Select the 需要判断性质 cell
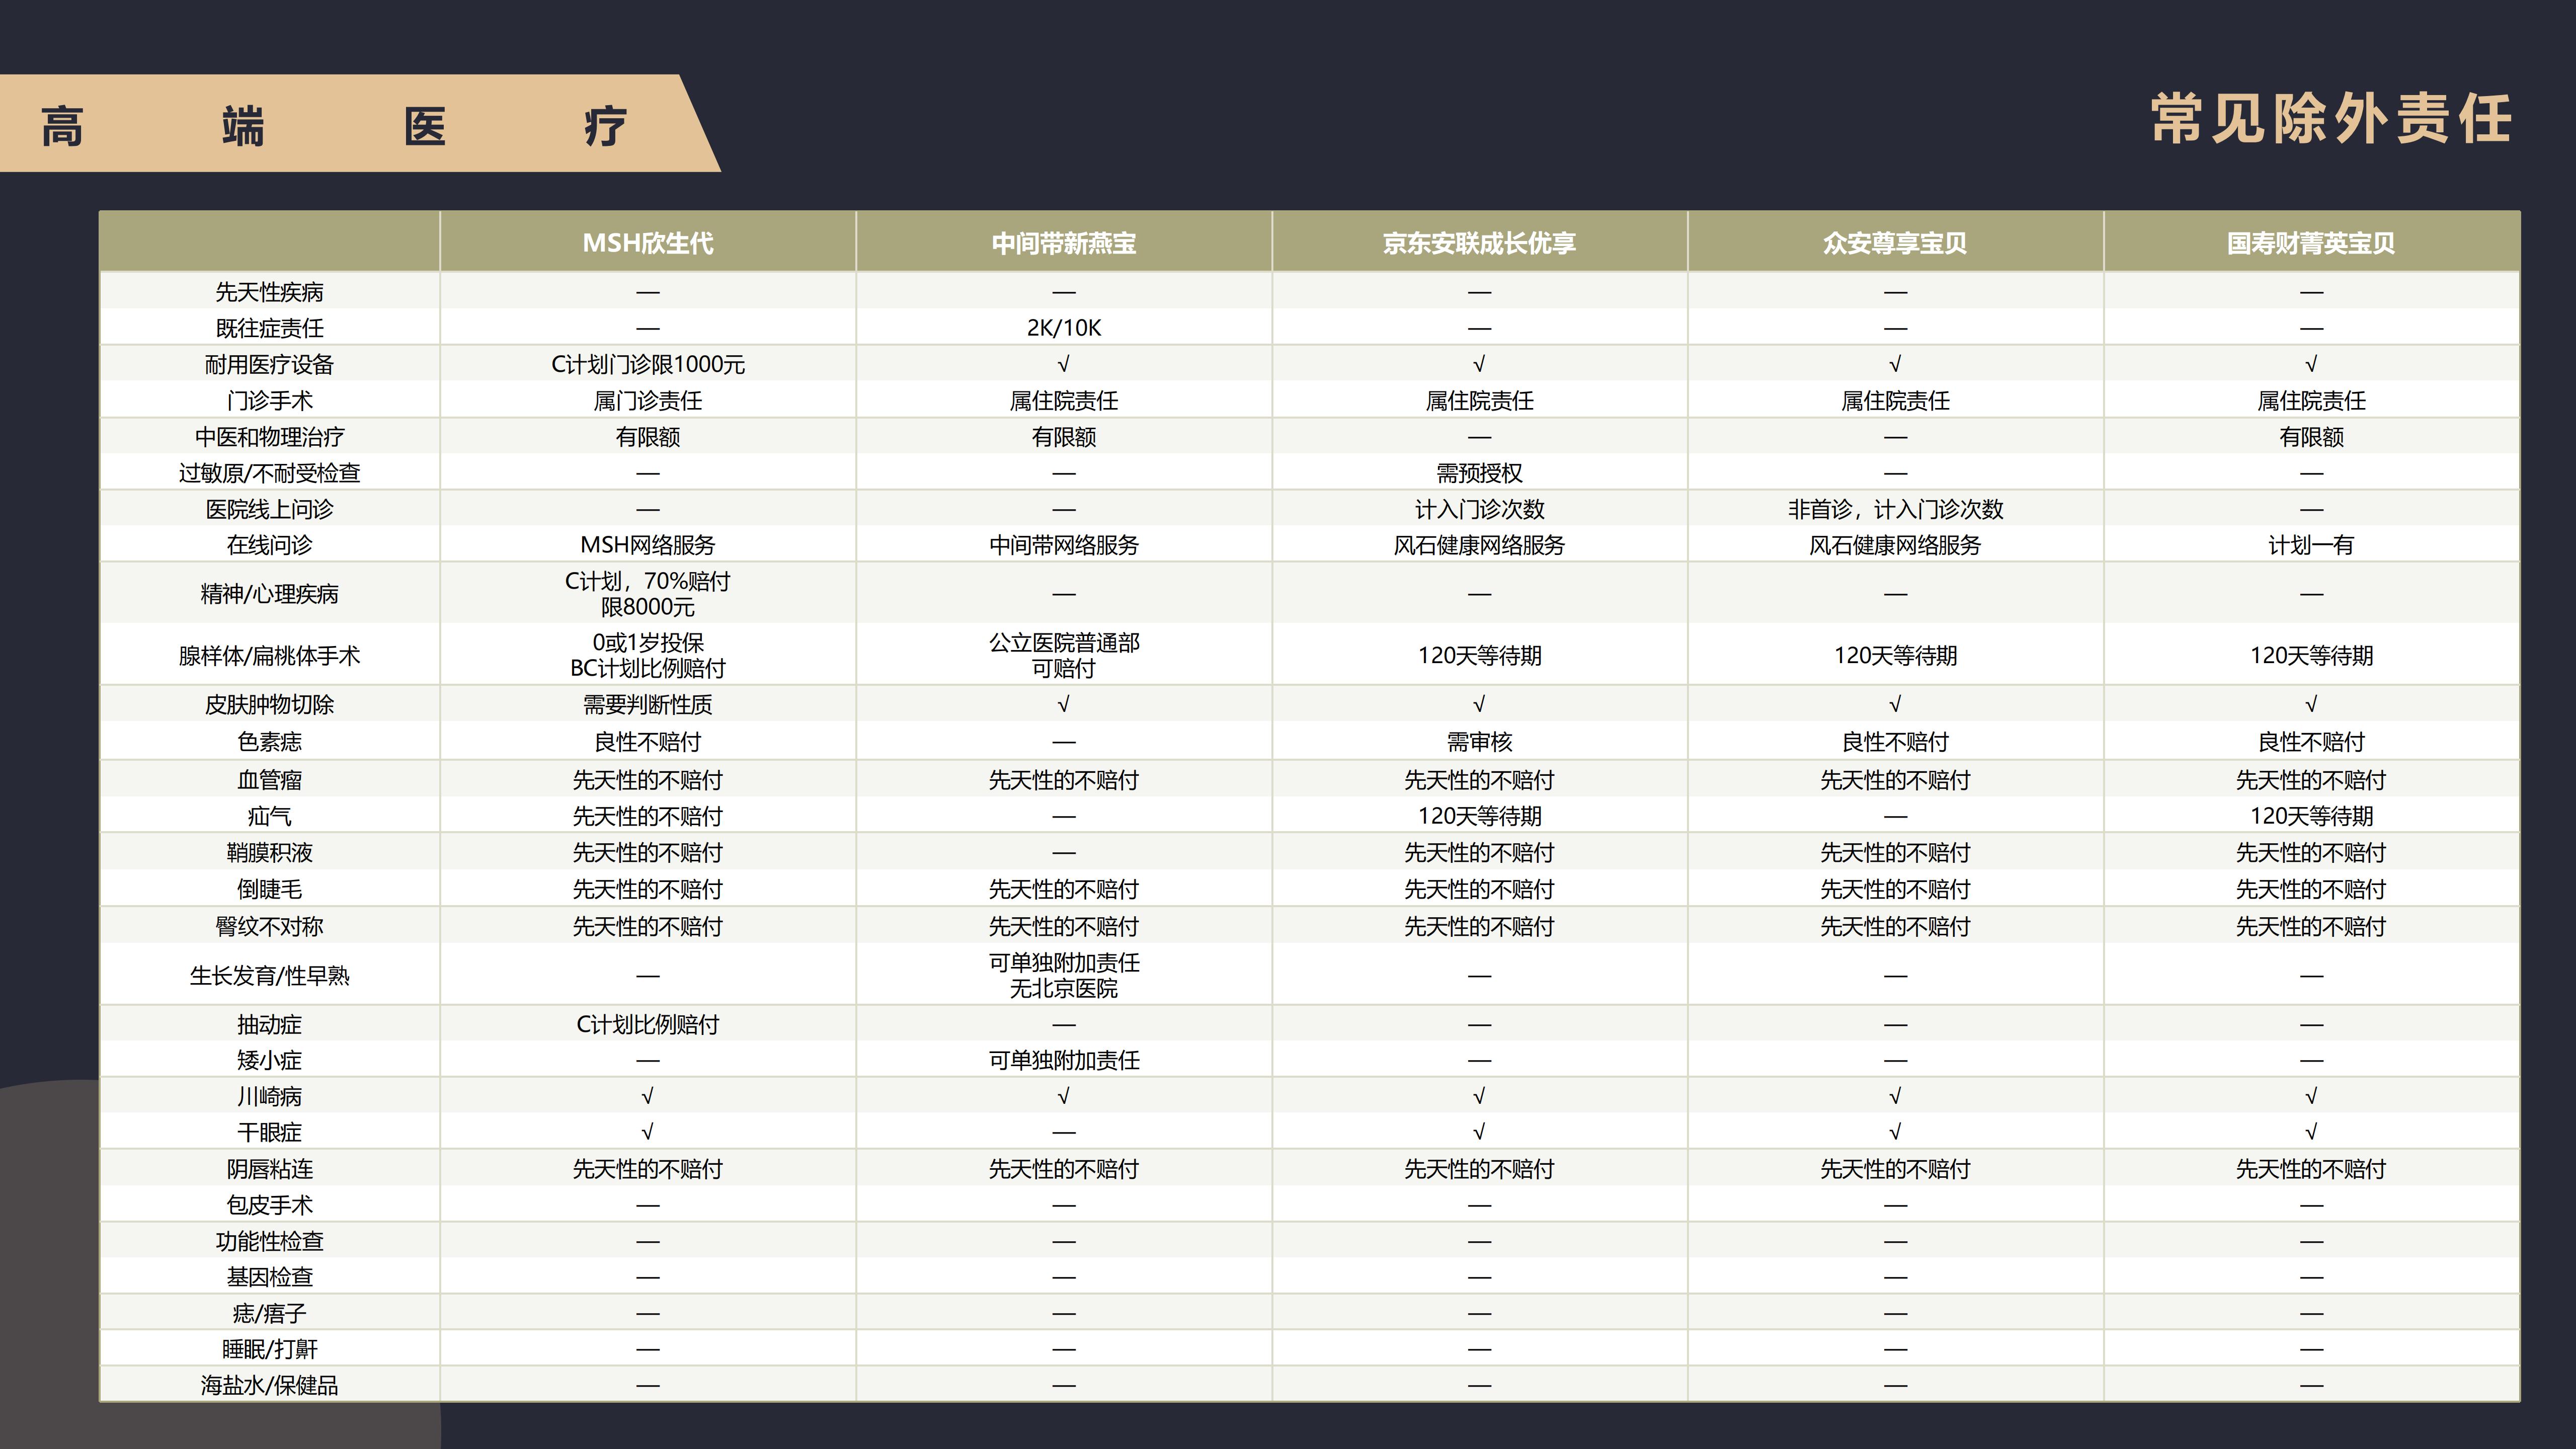The width and height of the screenshot is (2576, 1449). point(647,705)
